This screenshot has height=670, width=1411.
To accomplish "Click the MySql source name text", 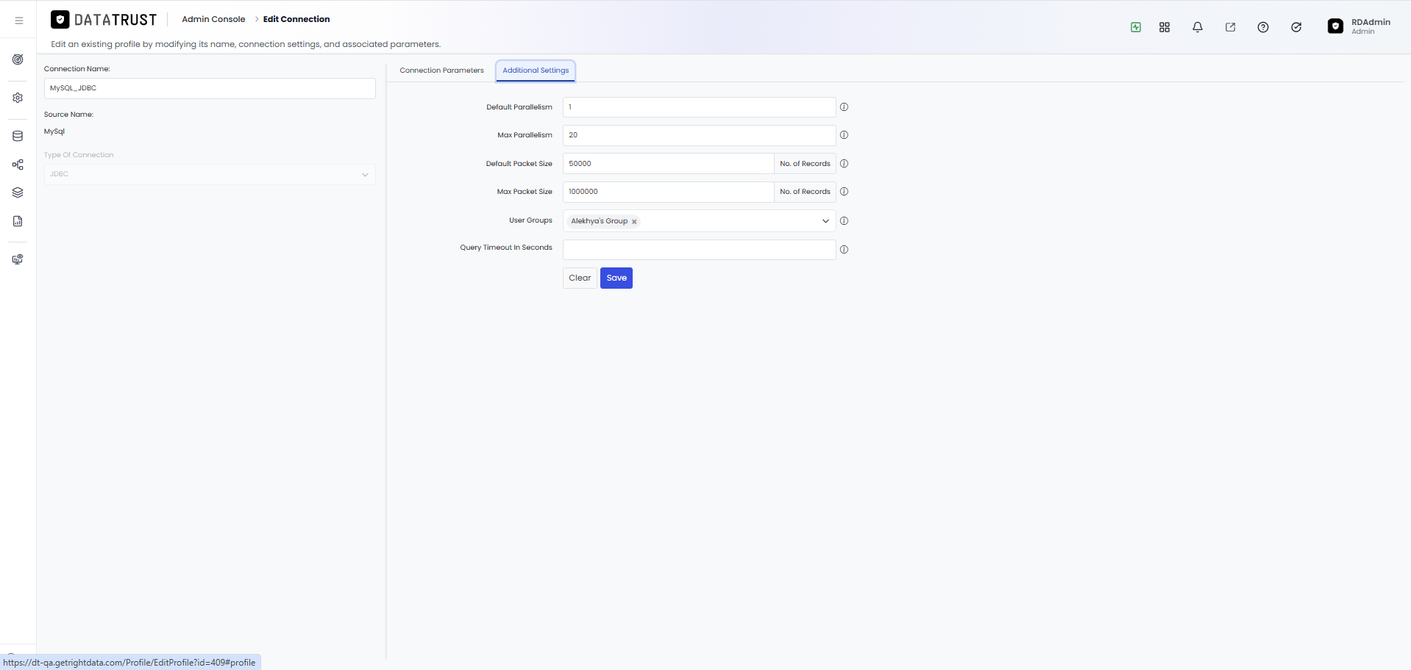I will (54, 132).
